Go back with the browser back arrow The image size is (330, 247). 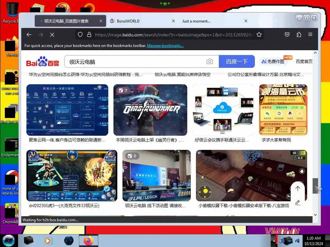coord(29,35)
